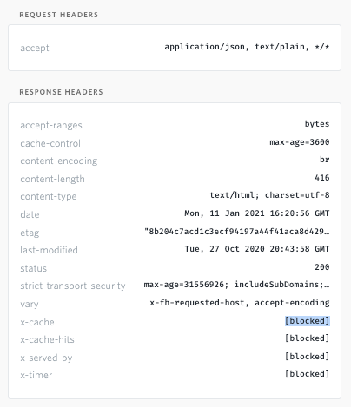Image resolution: width=351 pixels, height=407 pixels.
Task: Select content-length value 416
Action: 322,178
